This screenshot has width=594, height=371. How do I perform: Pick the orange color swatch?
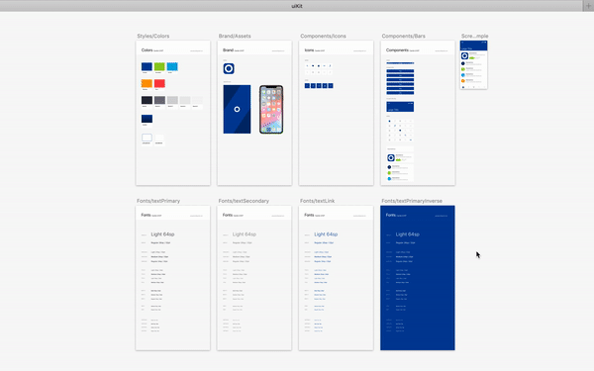point(147,83)
